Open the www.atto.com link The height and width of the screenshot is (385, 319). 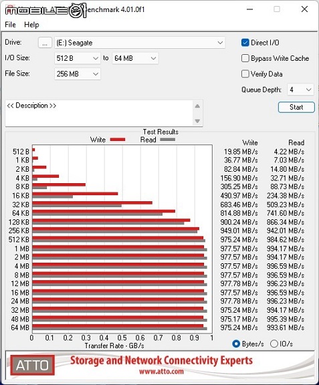(161, 371)
